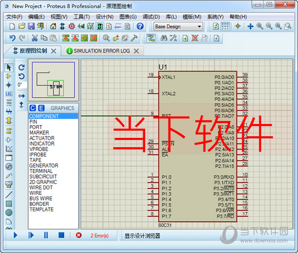Select the Generator mode tool
This screenshot has height=253, width=298.
(x=9, y=167)
